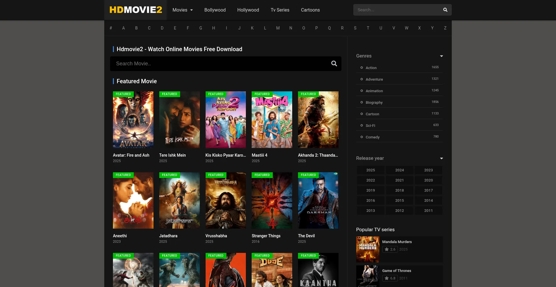Select letter Z in alphabet bar

tap(445, 28)
